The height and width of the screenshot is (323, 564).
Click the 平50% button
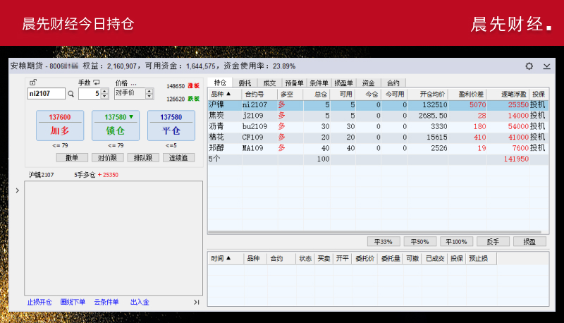(x=420, y=241)
